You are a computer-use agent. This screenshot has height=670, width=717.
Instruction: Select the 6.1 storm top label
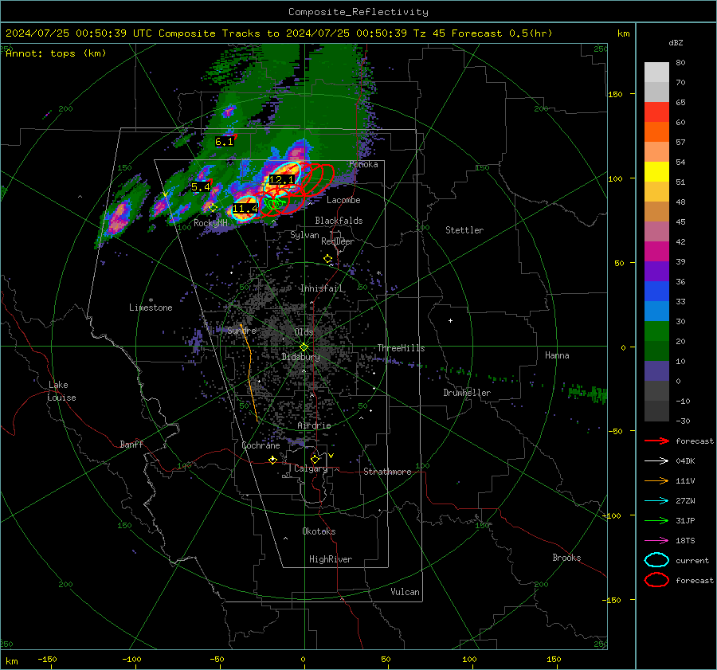[x=224, y=142]
